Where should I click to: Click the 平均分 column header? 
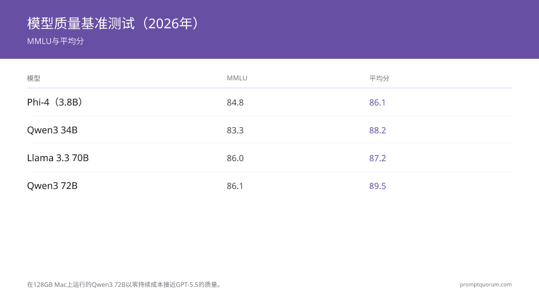tap(380, 78)
